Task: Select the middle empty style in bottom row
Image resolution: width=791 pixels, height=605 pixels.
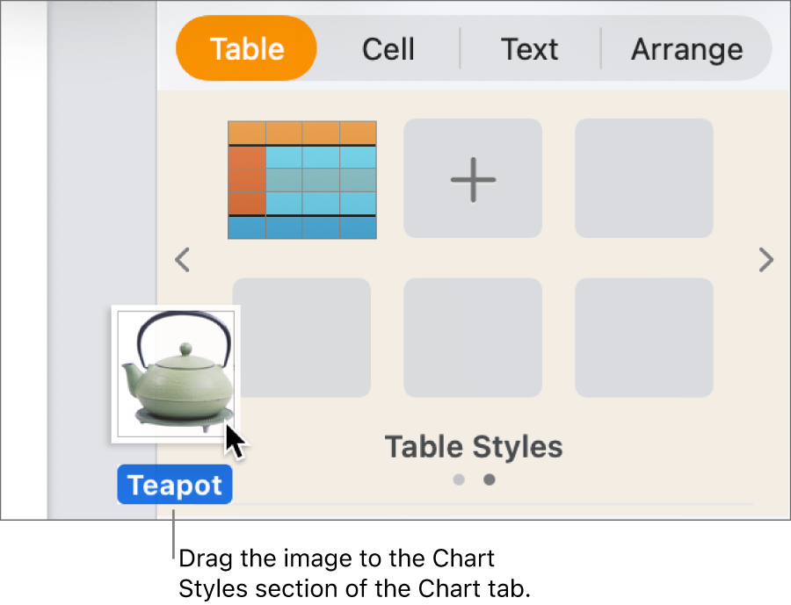Action: 473,337
